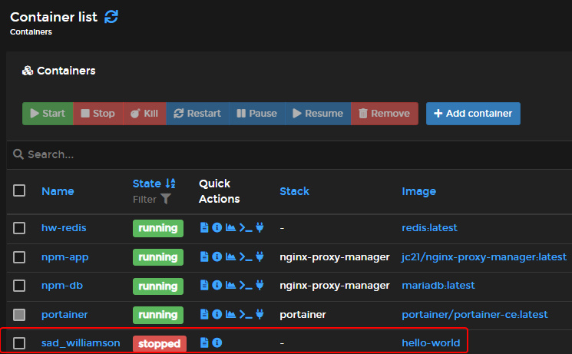Refresh the container list via the sync icon
Screen dimensions: 572x354
[x=112, y=16]
